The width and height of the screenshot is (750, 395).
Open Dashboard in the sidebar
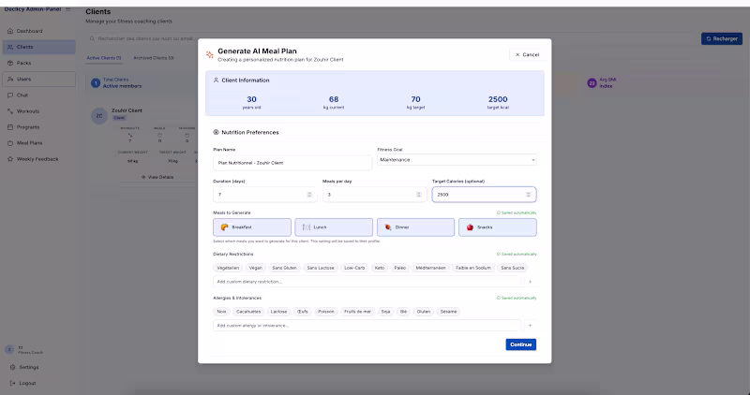click(x=38, y=31)
